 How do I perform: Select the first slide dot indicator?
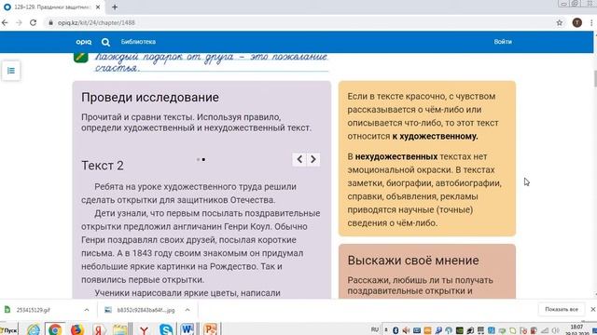tap(198, 159)
